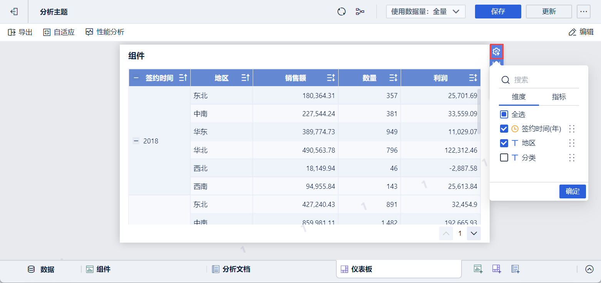
Task: Click the exit back icon beside 分析主题
Action: 14,12
